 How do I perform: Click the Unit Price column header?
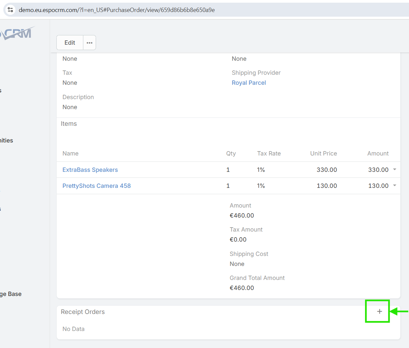coord(323,153)
